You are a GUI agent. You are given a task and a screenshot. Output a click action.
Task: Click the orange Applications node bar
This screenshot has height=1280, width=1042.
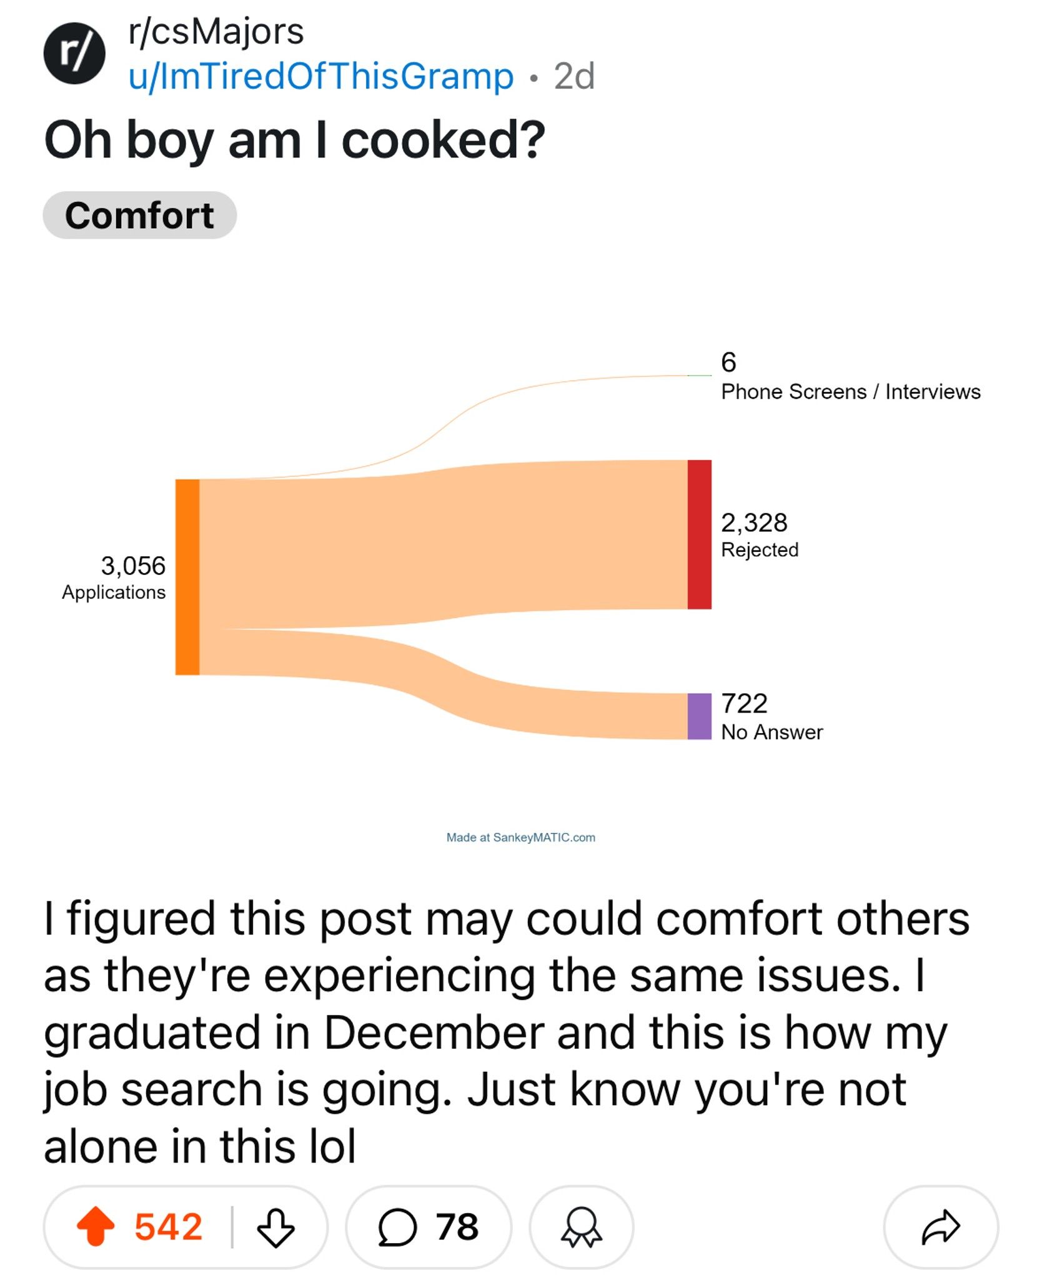(x=187, y=577)
